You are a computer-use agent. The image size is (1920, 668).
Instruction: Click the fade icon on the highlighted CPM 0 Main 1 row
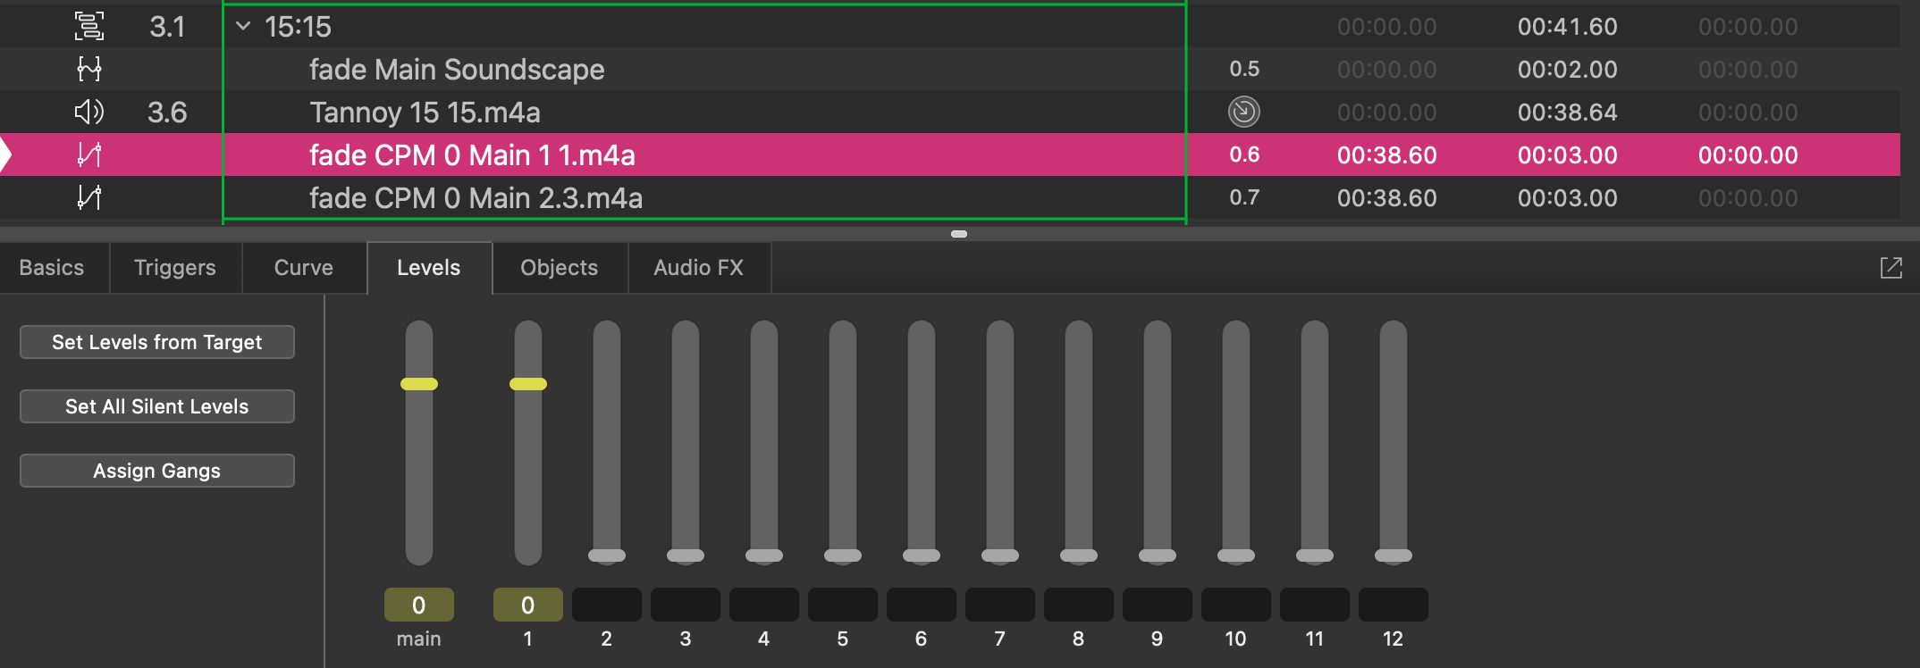(89, 154)
